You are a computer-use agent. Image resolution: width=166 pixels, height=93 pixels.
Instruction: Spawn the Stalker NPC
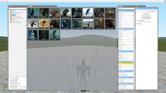point(33,35)
